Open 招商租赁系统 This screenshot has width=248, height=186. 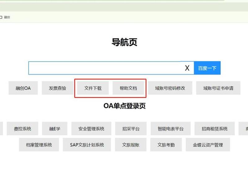[x=215, y=128]
